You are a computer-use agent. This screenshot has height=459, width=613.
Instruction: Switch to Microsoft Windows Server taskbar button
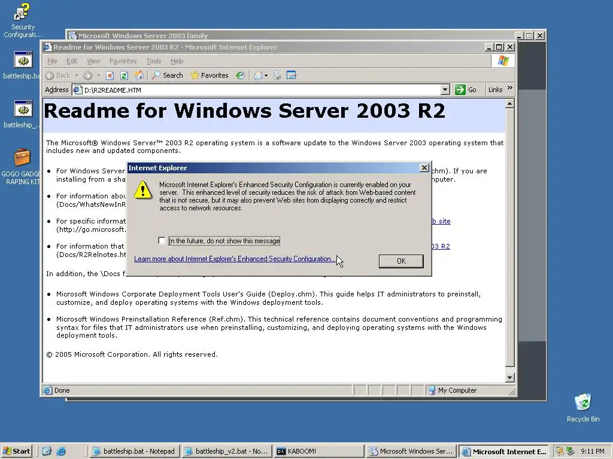click(411, 451)
